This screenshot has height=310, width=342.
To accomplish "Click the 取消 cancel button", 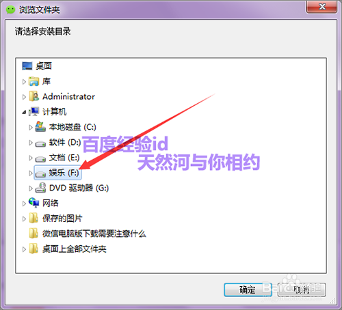I will (302, 290).
